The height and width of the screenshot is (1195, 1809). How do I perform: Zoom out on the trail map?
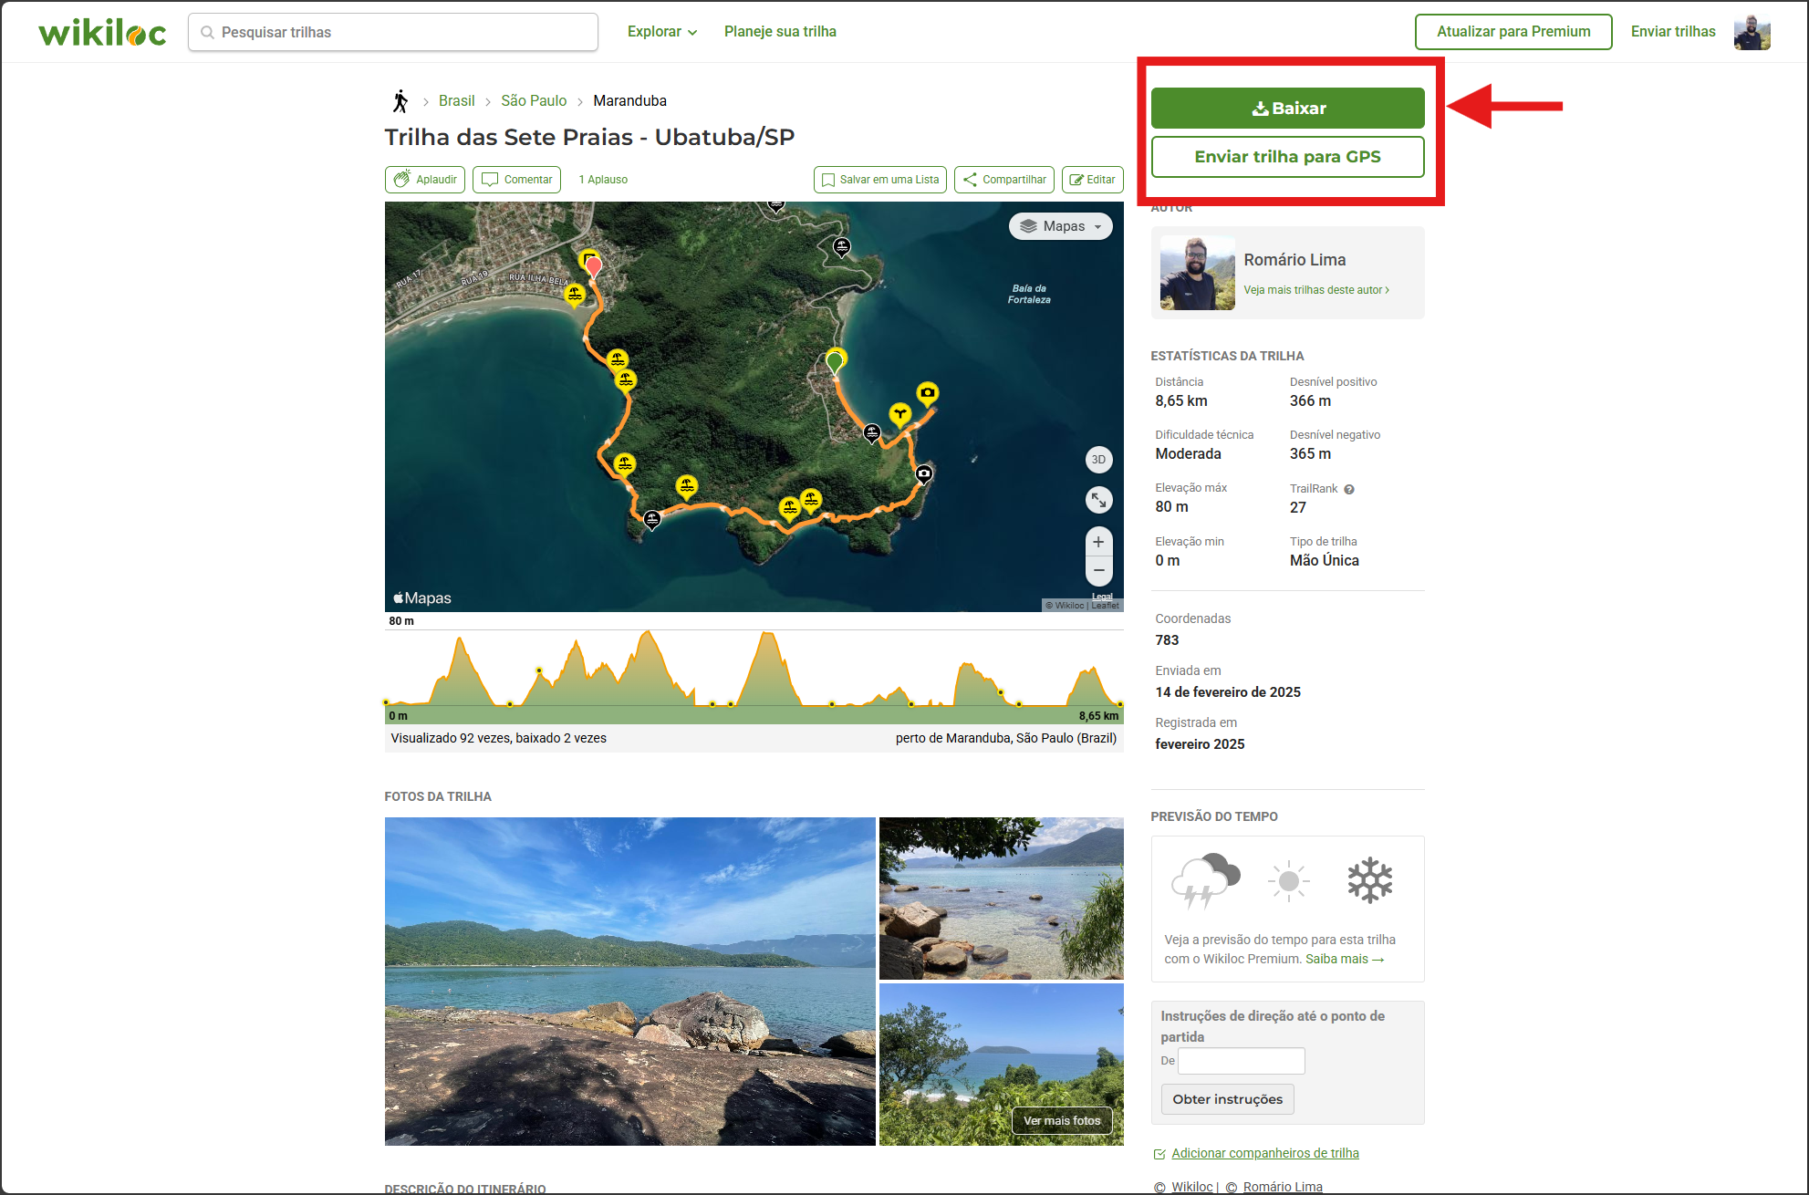(x=1098, y=571)
